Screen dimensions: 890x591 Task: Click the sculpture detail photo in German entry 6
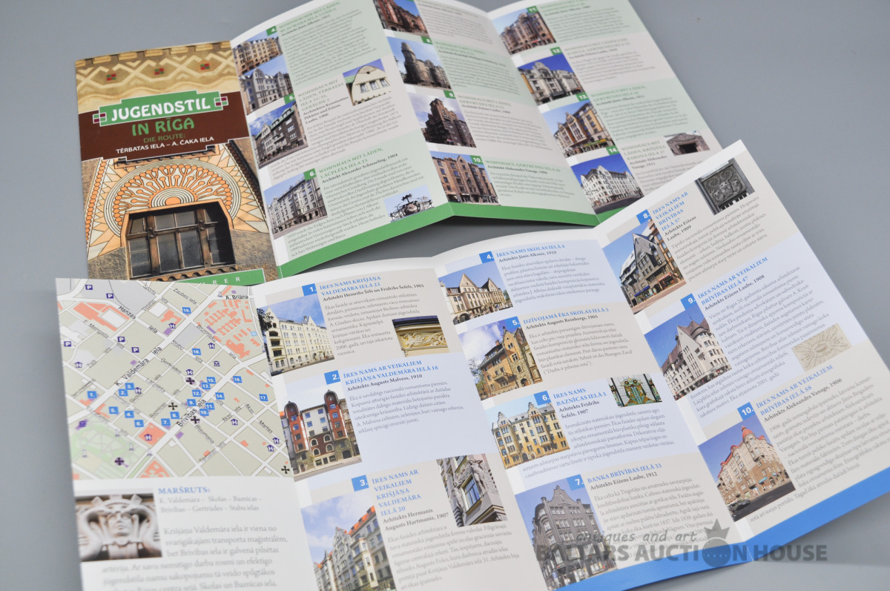(409, 203)
